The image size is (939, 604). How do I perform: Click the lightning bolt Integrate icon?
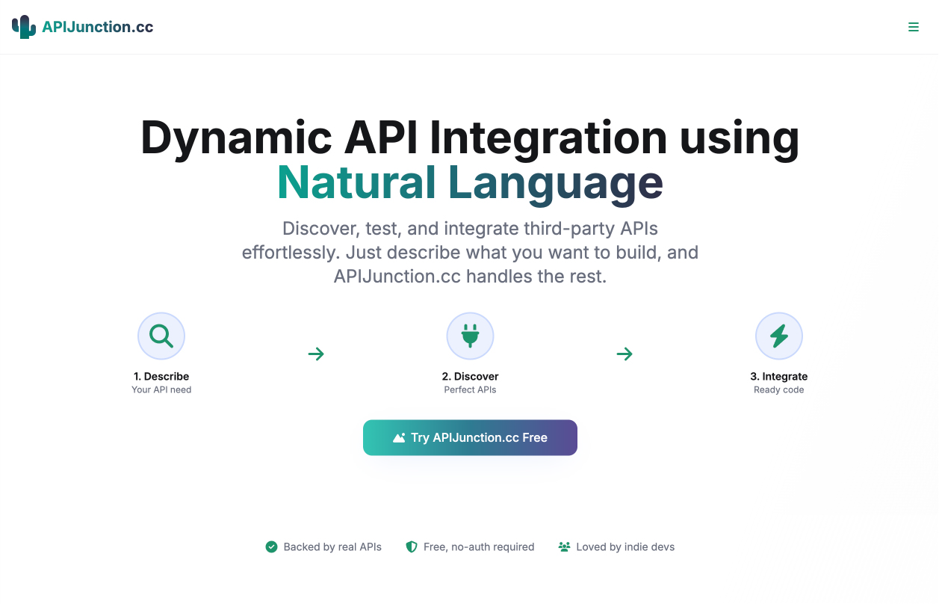coord(778,336)
